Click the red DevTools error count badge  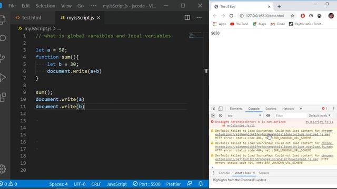tap(324, 109)
